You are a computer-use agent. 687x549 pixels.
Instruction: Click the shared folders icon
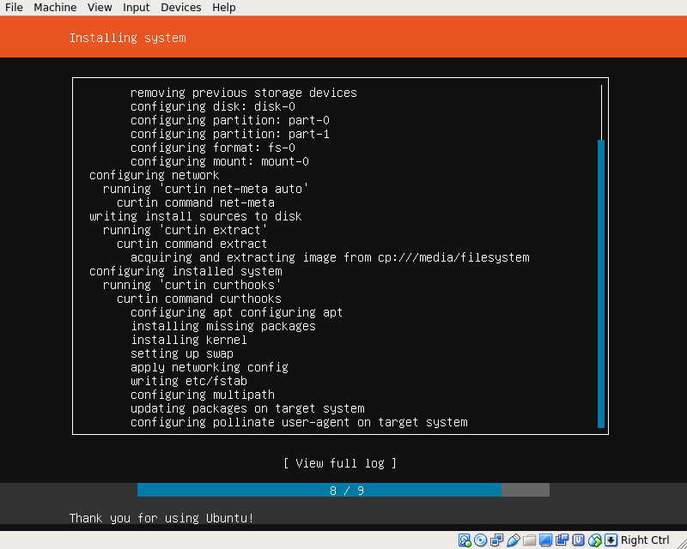(x=530, y=540)
